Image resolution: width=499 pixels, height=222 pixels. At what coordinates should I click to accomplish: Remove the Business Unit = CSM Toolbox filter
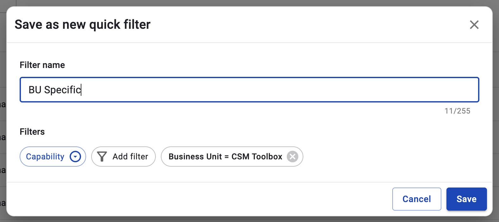[293, 157]
